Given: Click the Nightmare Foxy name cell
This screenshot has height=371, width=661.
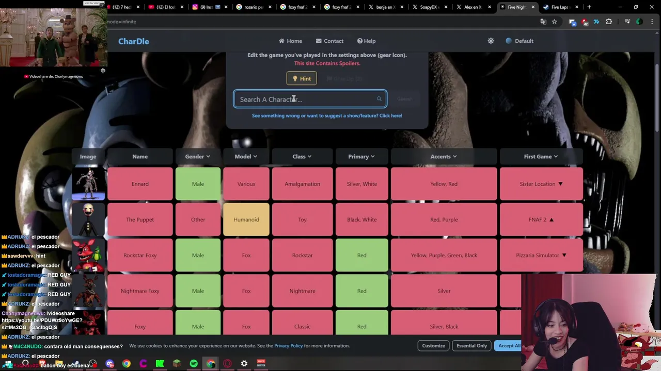Looking at the screenshot, I should [x=140, y=291].
